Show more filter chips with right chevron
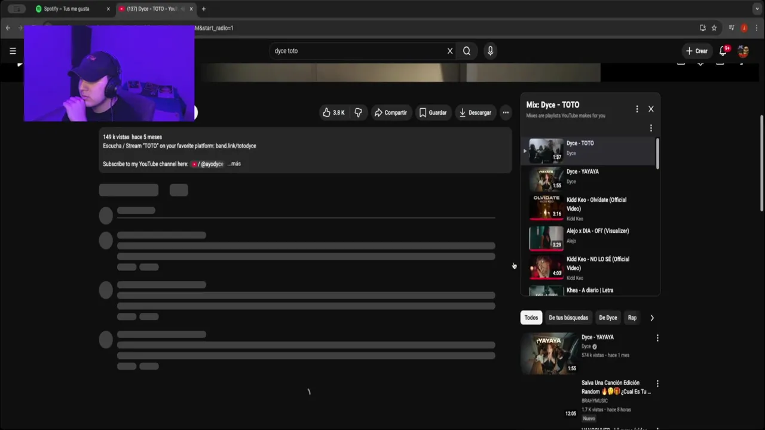 tap(652, 318)
